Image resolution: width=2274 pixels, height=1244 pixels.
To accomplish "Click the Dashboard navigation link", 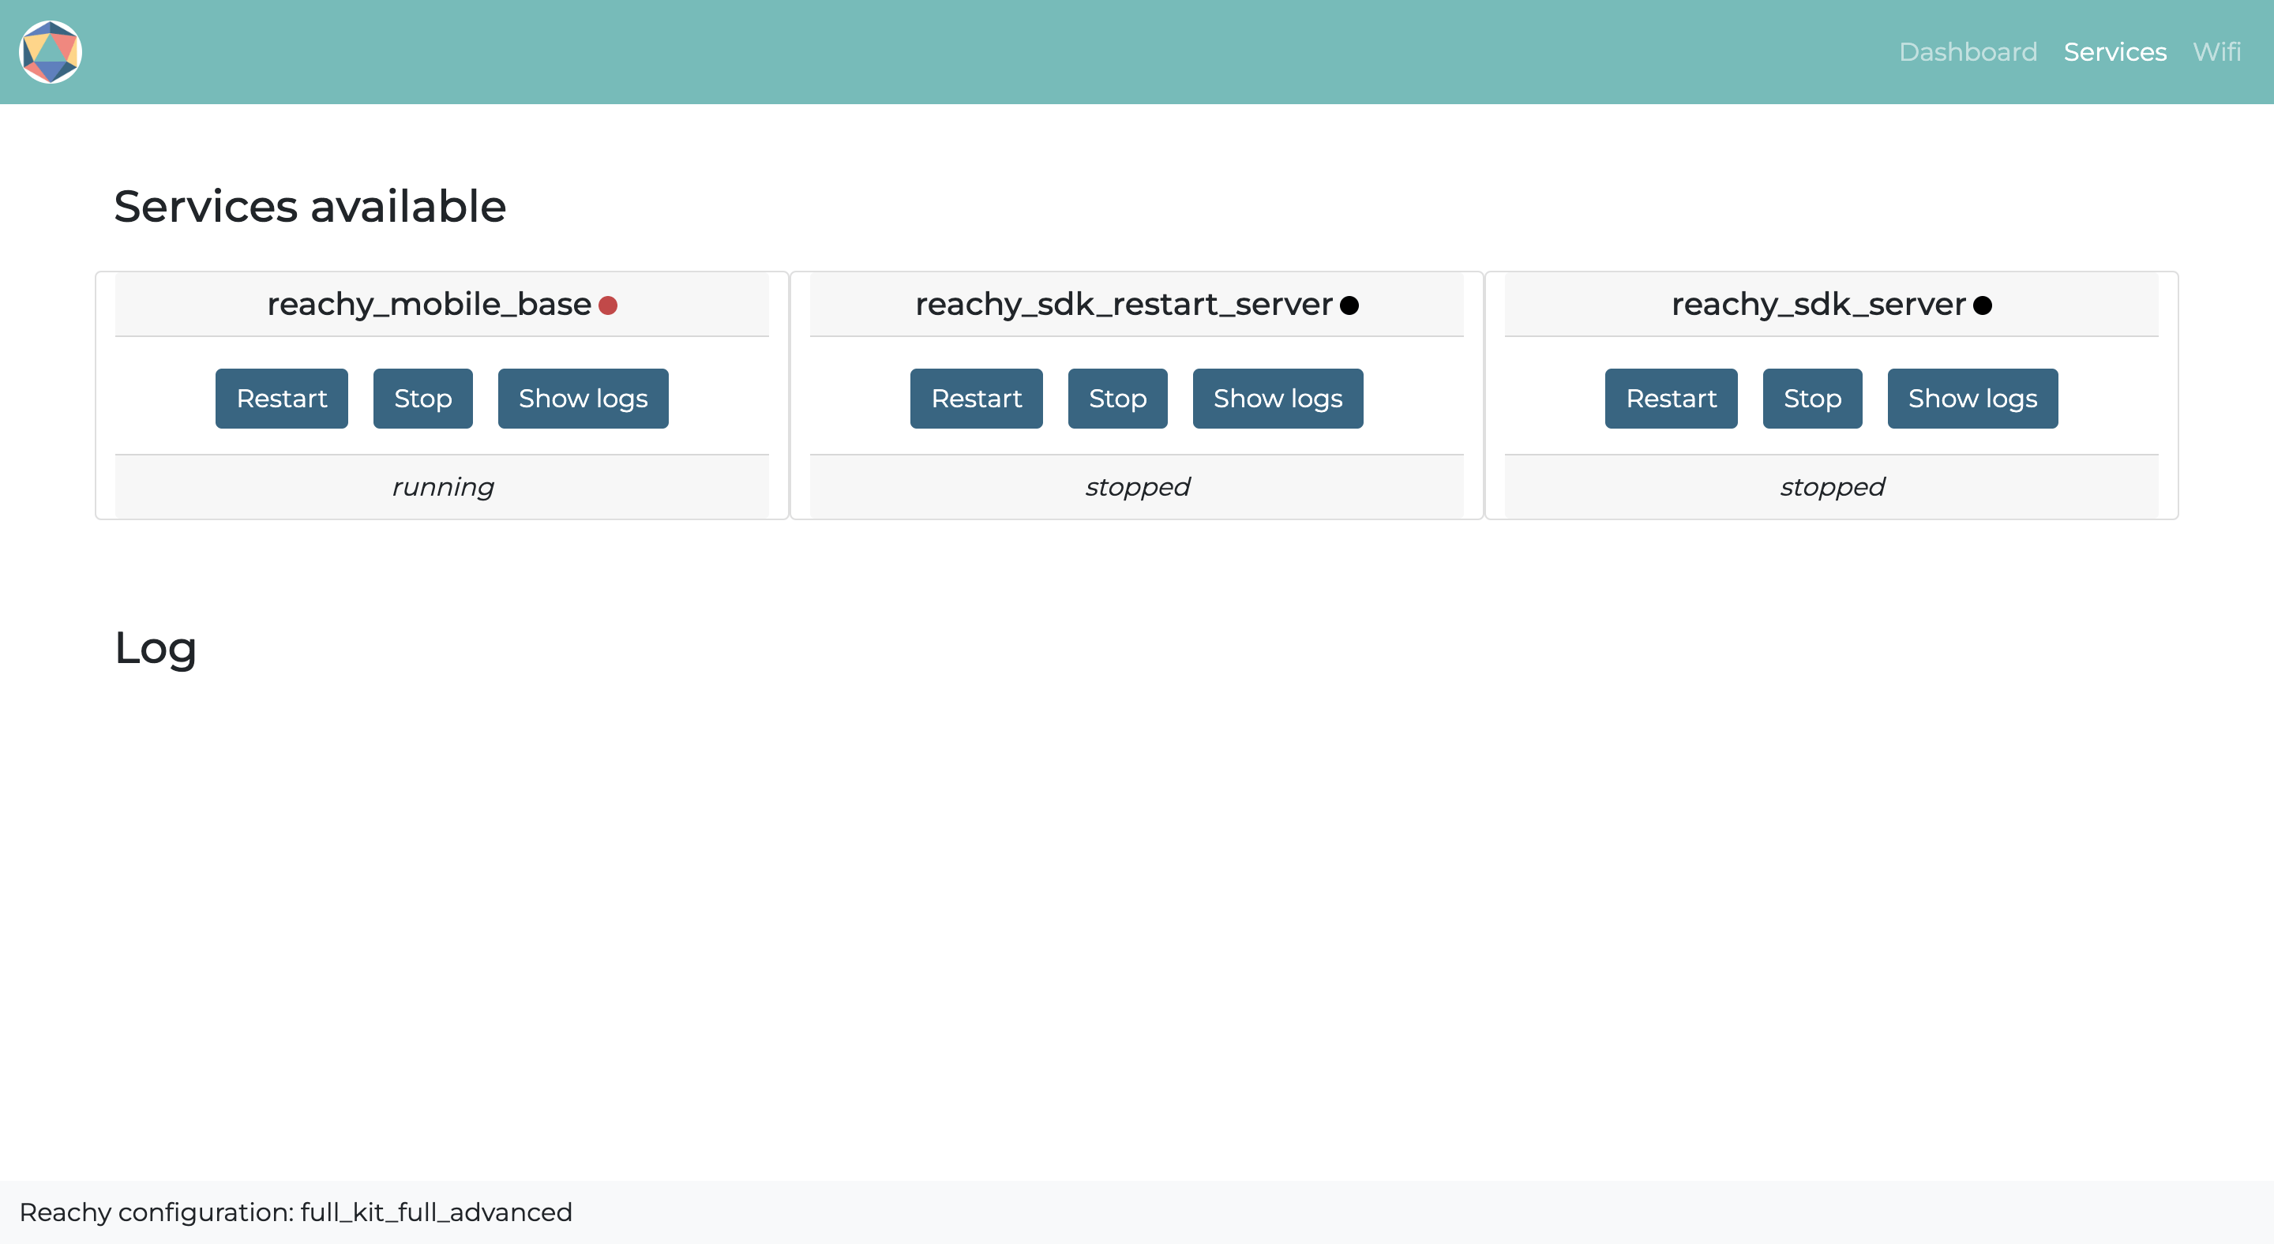I will [1964, 52].
